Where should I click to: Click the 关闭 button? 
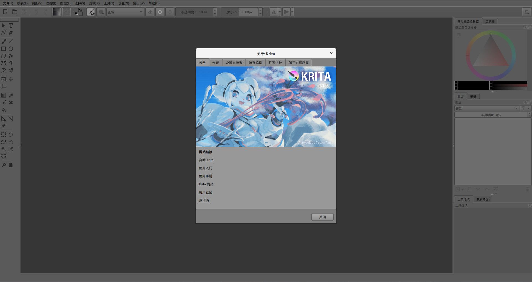(323, 217)
